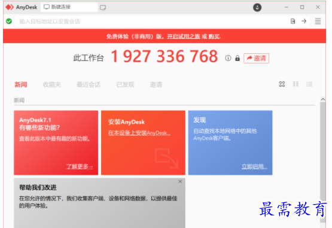This screenshot has width=332, height=228.
Task: Open new session tab monitor icon
Action: tap(103, 8)
